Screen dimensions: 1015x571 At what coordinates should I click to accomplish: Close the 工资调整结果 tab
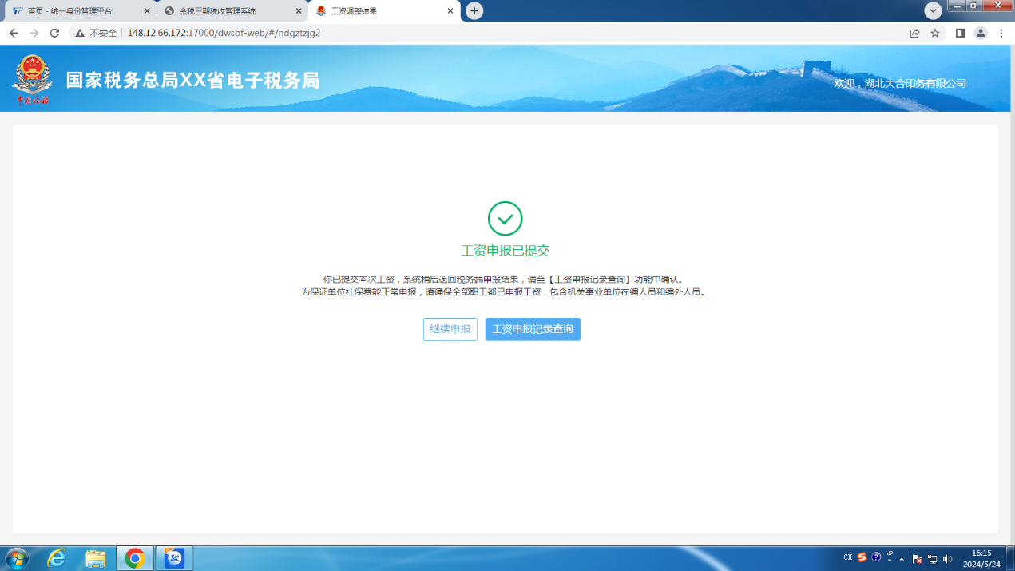coord(450,11)
